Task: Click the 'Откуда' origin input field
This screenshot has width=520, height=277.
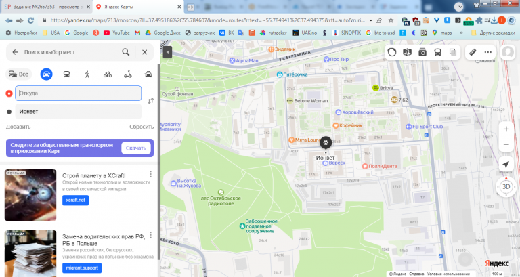Action: 79,93
